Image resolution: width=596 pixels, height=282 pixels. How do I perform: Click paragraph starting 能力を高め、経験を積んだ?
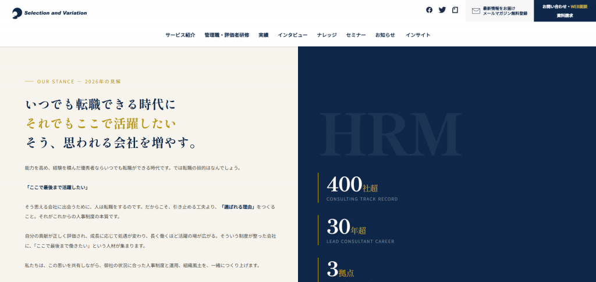click(133, 168)
